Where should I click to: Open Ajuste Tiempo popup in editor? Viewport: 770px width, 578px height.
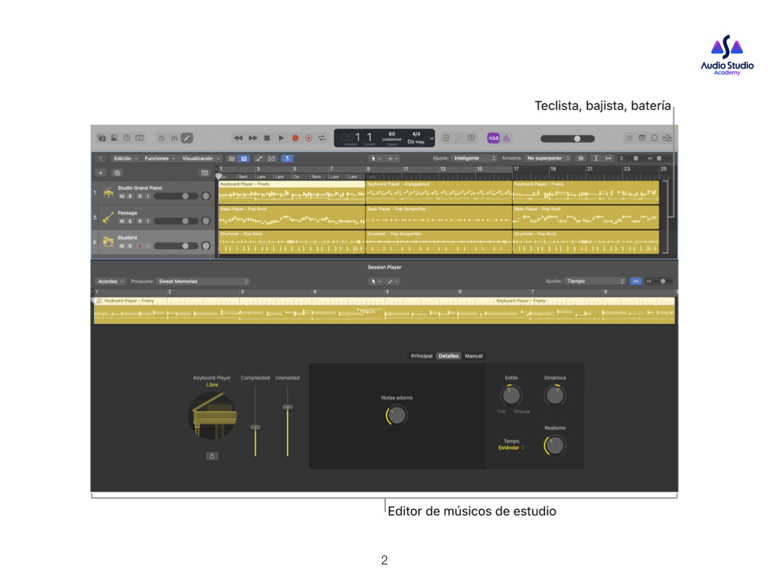595,281
